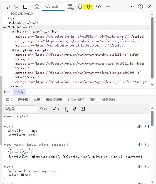Expand the background shorthand value
Screen dimensions: 156x184
(x=29, y=171)
